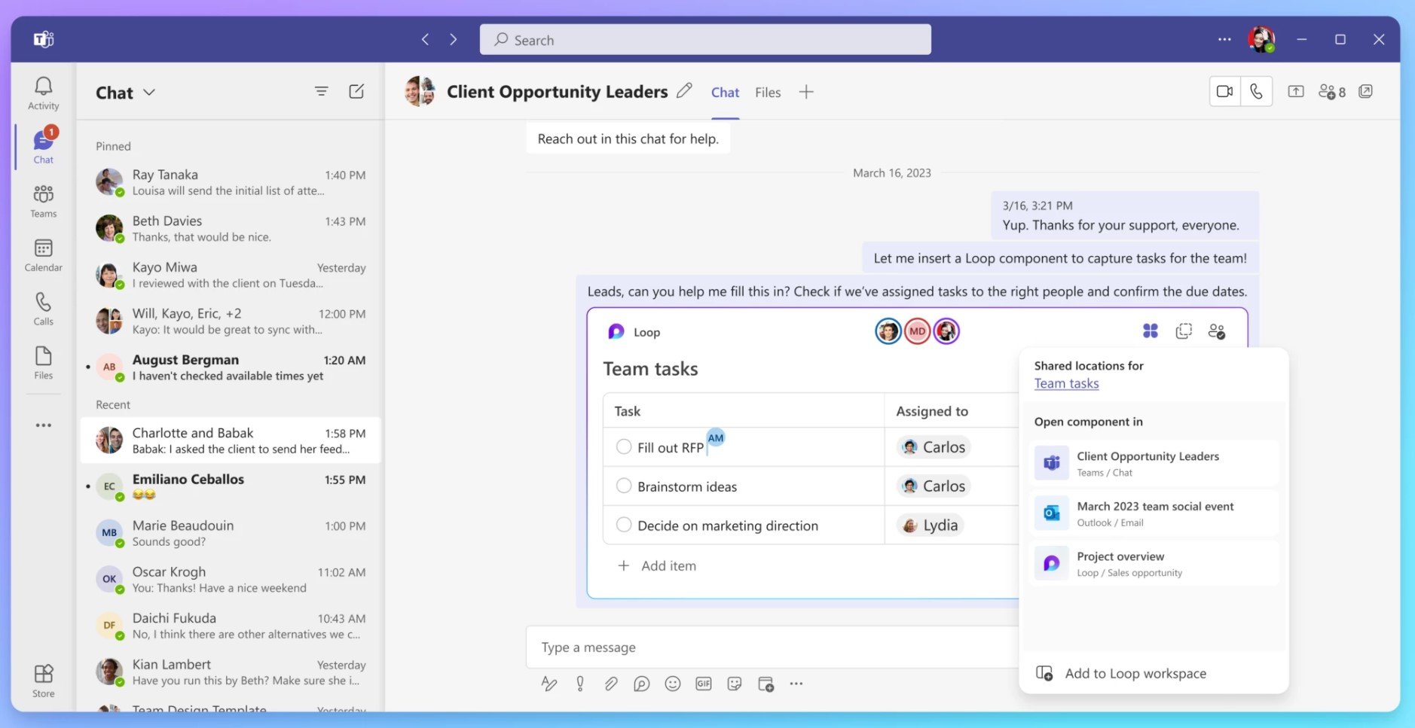Open Kayo Miwa conversation
This screenshot has height=728, width=1415.
(x=229, y=275)
